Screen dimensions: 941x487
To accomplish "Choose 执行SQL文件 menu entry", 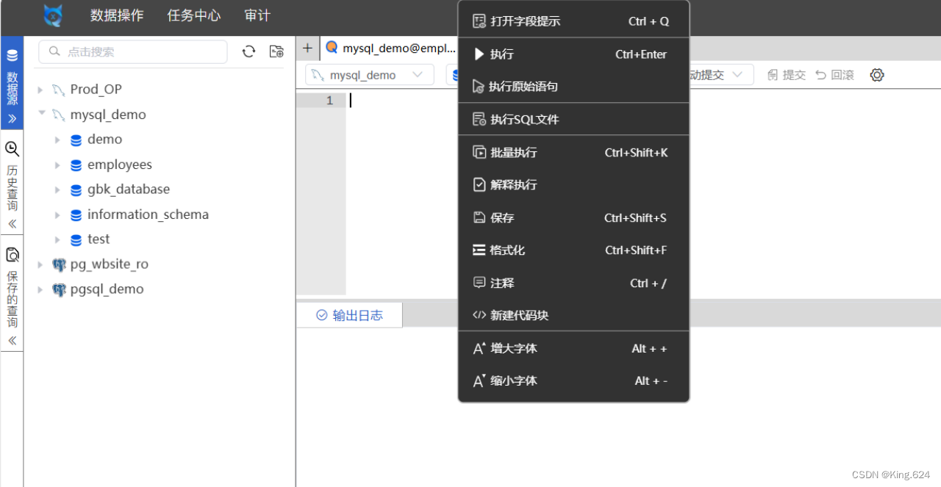I will pos(573,120).
